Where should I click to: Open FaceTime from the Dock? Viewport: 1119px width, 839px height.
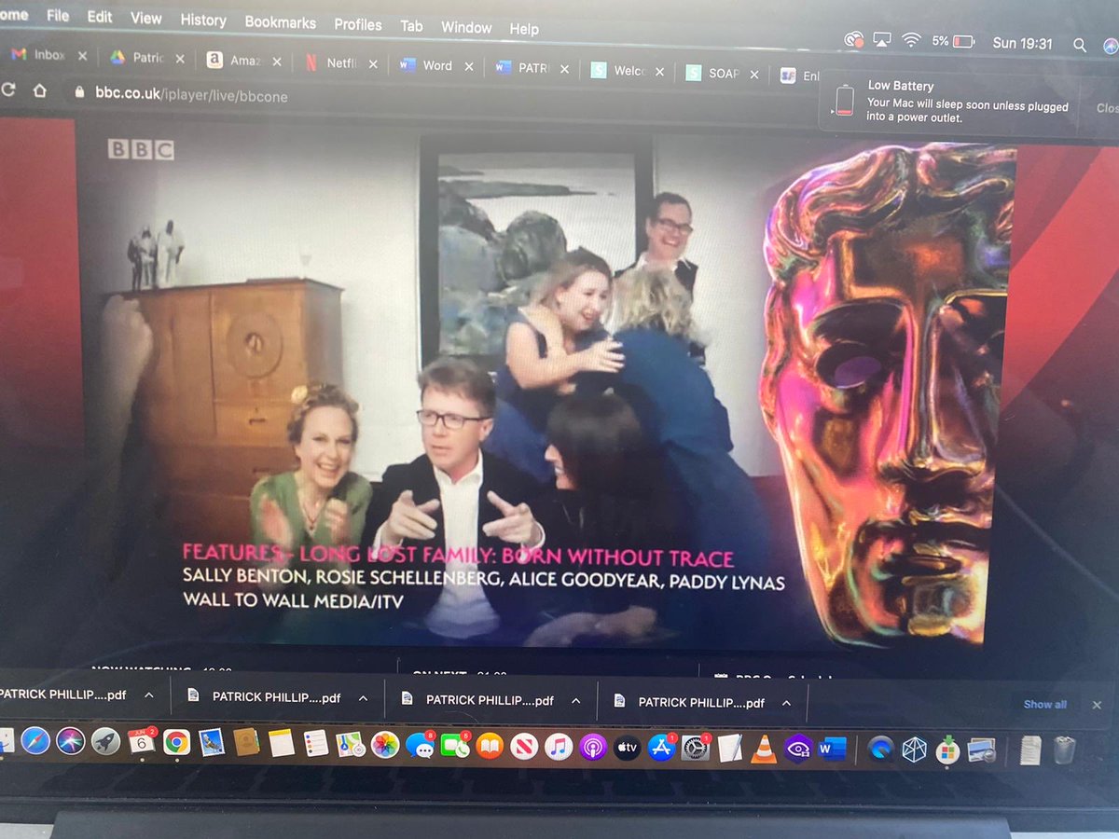click(x=455, y=746)
